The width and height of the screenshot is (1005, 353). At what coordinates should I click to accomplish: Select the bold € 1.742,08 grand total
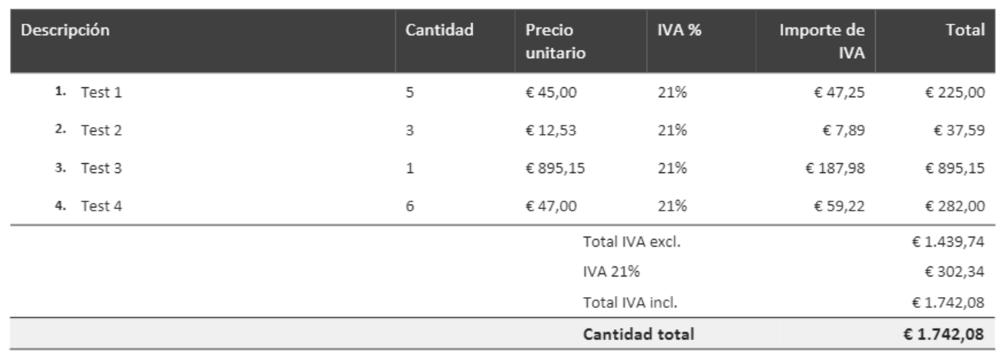pyautogui.click(x=948, y=334)
